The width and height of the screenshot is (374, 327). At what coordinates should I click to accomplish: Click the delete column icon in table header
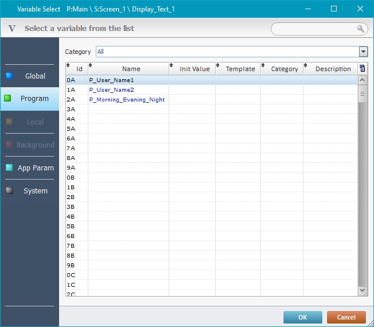point(362,68)
